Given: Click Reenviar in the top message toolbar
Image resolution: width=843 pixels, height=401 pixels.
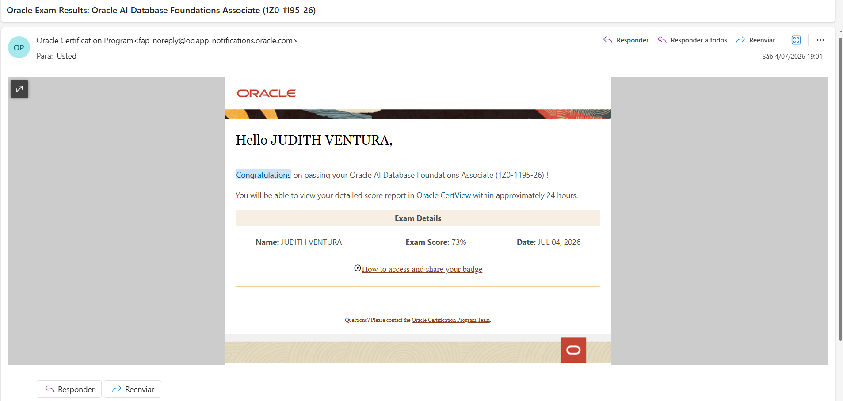Looking at the screenshot, I should pyautogui.click(x=755, y=40).
